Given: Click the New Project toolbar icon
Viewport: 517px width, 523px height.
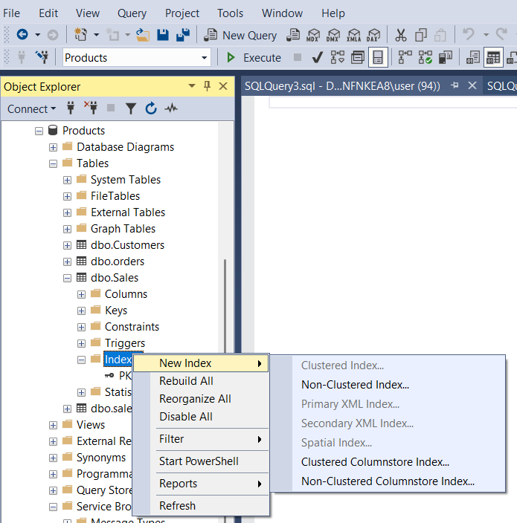Looking at the screenshot, I should [x=80, y=34].
